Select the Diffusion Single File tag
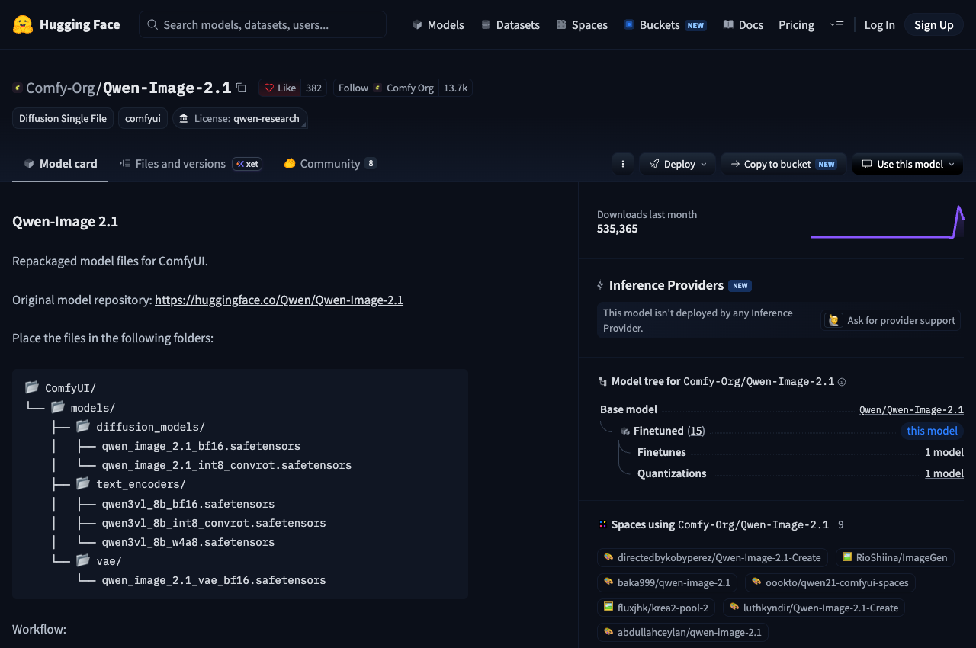 coord(63,118)
